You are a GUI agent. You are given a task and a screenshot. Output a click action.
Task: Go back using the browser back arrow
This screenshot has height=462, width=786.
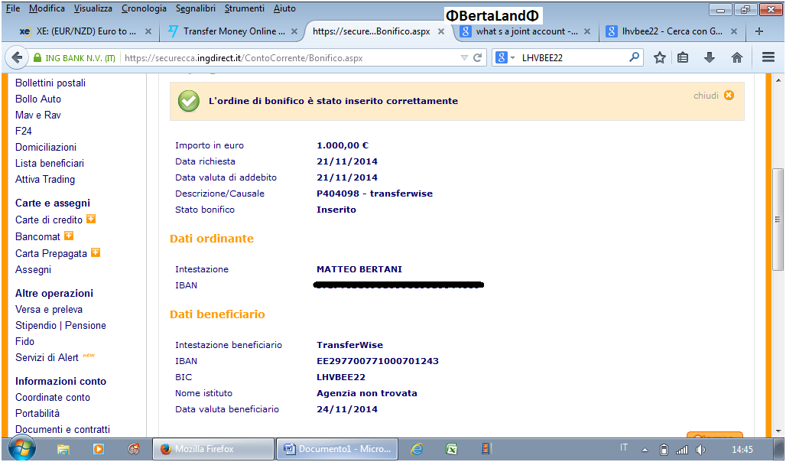click(x=17, y=57)
